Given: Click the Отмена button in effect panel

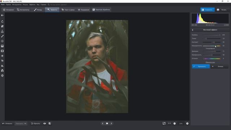Looking at the screenshot, I should (x=219, y=66).
